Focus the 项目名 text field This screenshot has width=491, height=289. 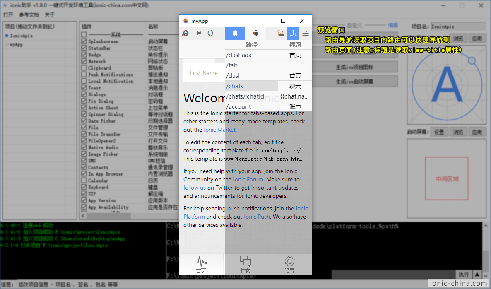pos(458,26)
